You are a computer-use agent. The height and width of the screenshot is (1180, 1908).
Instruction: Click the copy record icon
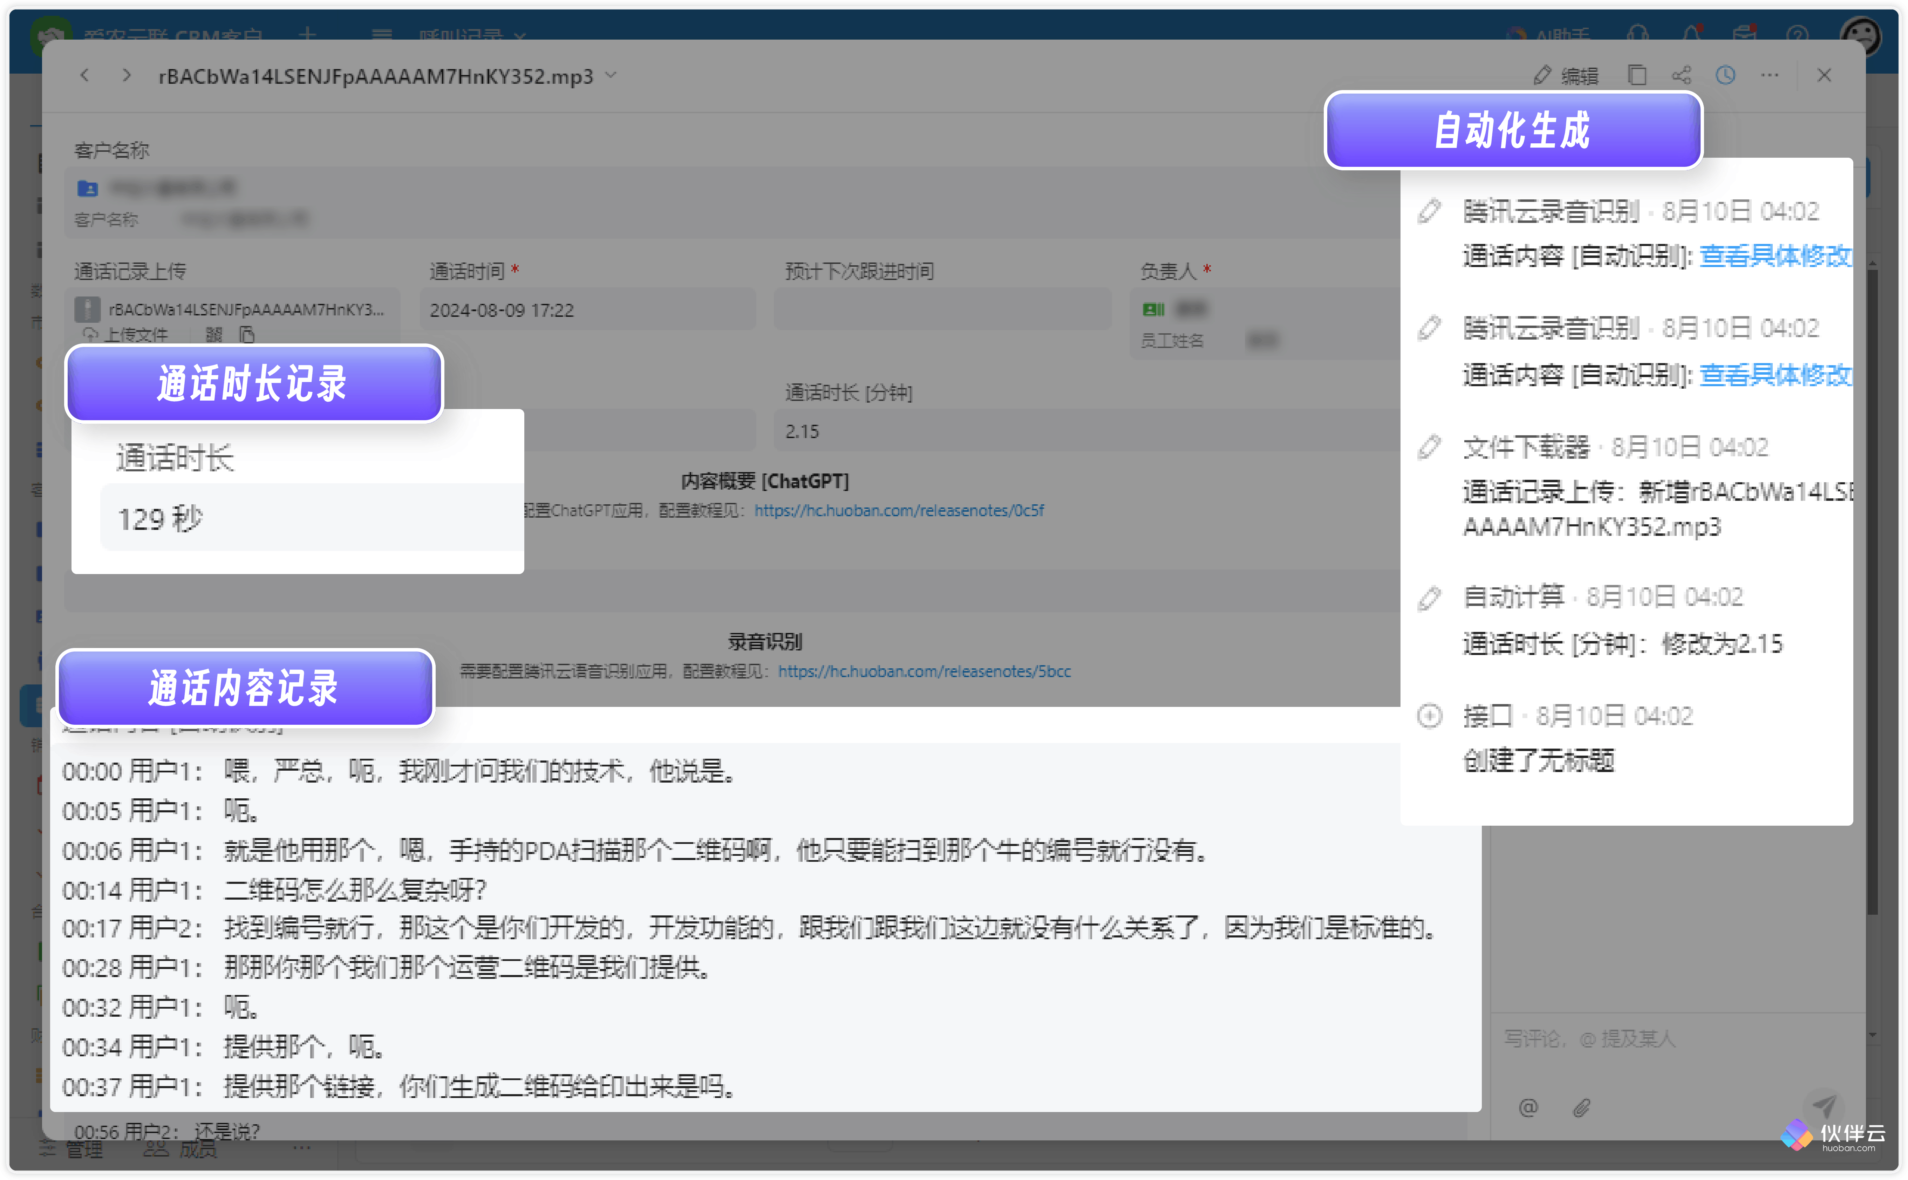click(x=1636, y=76)
